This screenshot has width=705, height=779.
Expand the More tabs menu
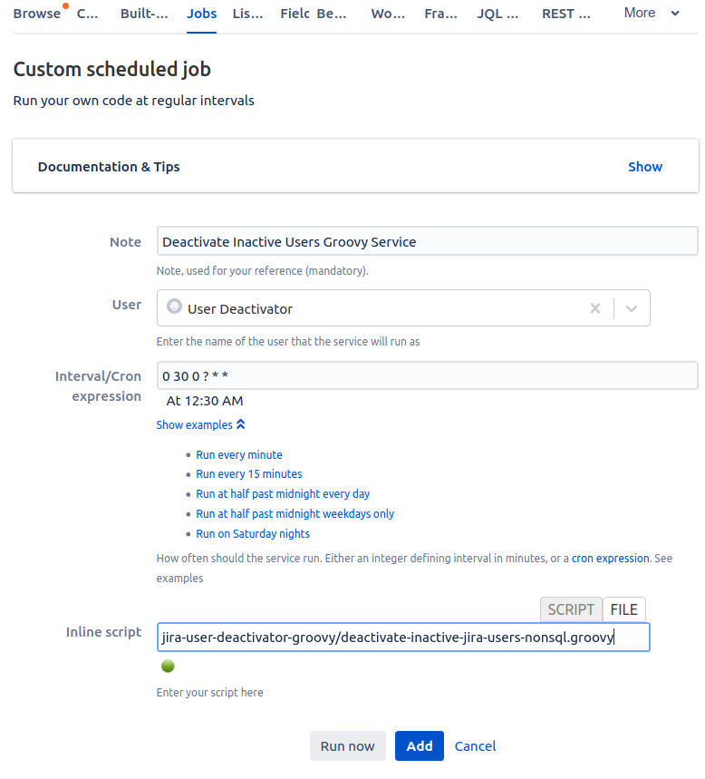pyautogui.click(x=651, y=13)
